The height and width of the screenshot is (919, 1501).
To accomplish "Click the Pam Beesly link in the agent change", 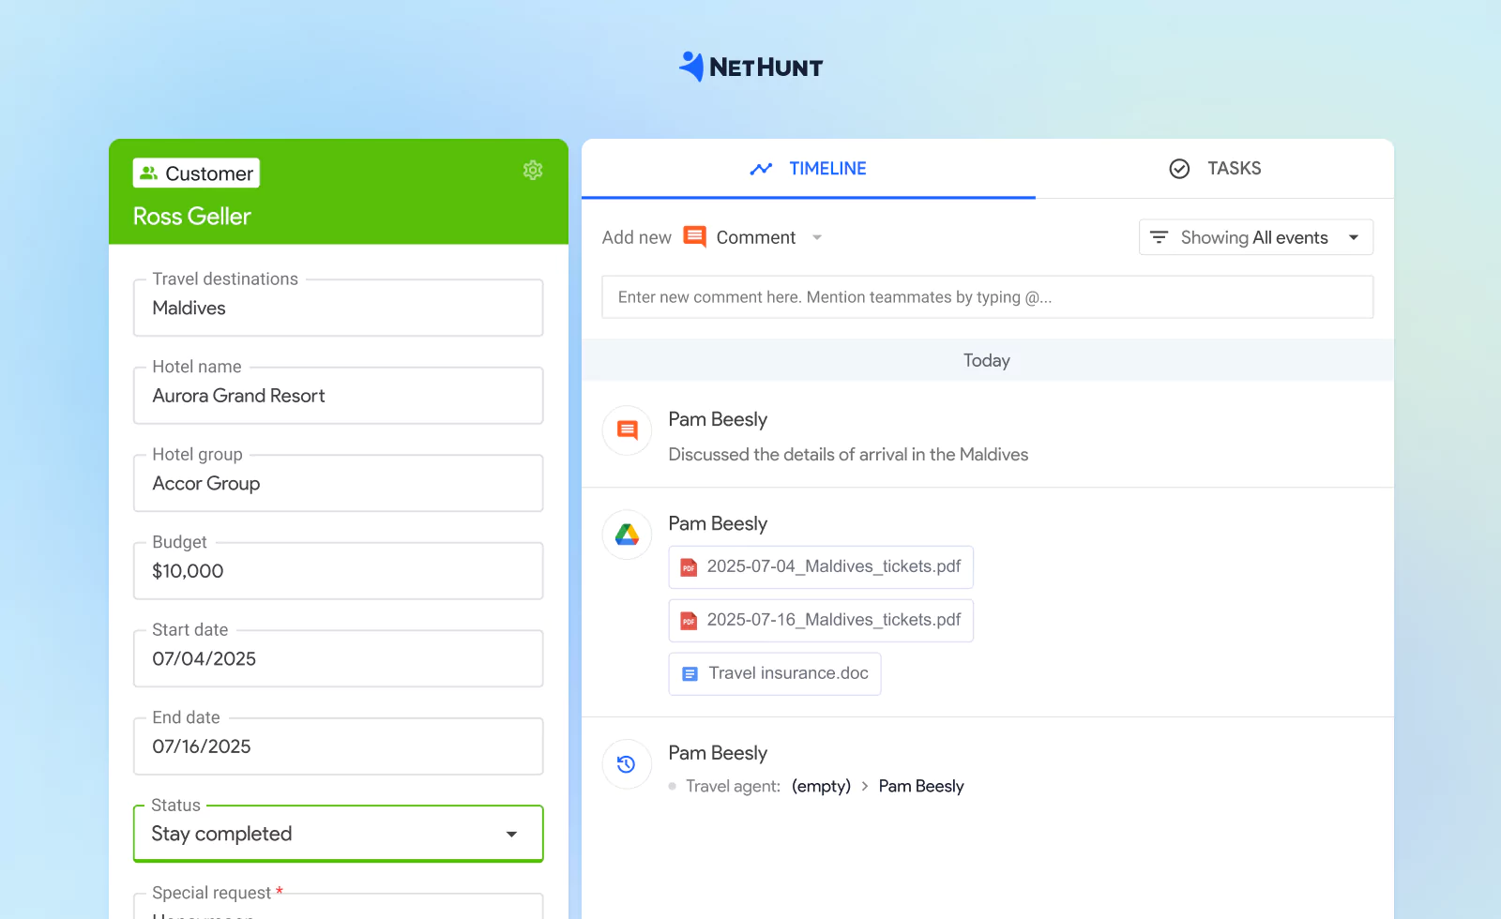I will click(920, 786).
